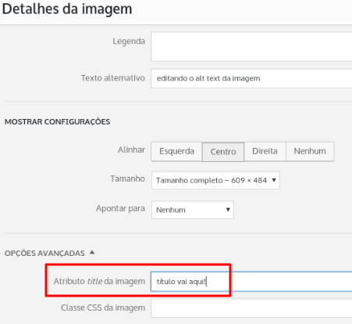Click the Tamanho dropdown arrow icon
The height and width of the screenshot is (324, 352).
point(274,180)
